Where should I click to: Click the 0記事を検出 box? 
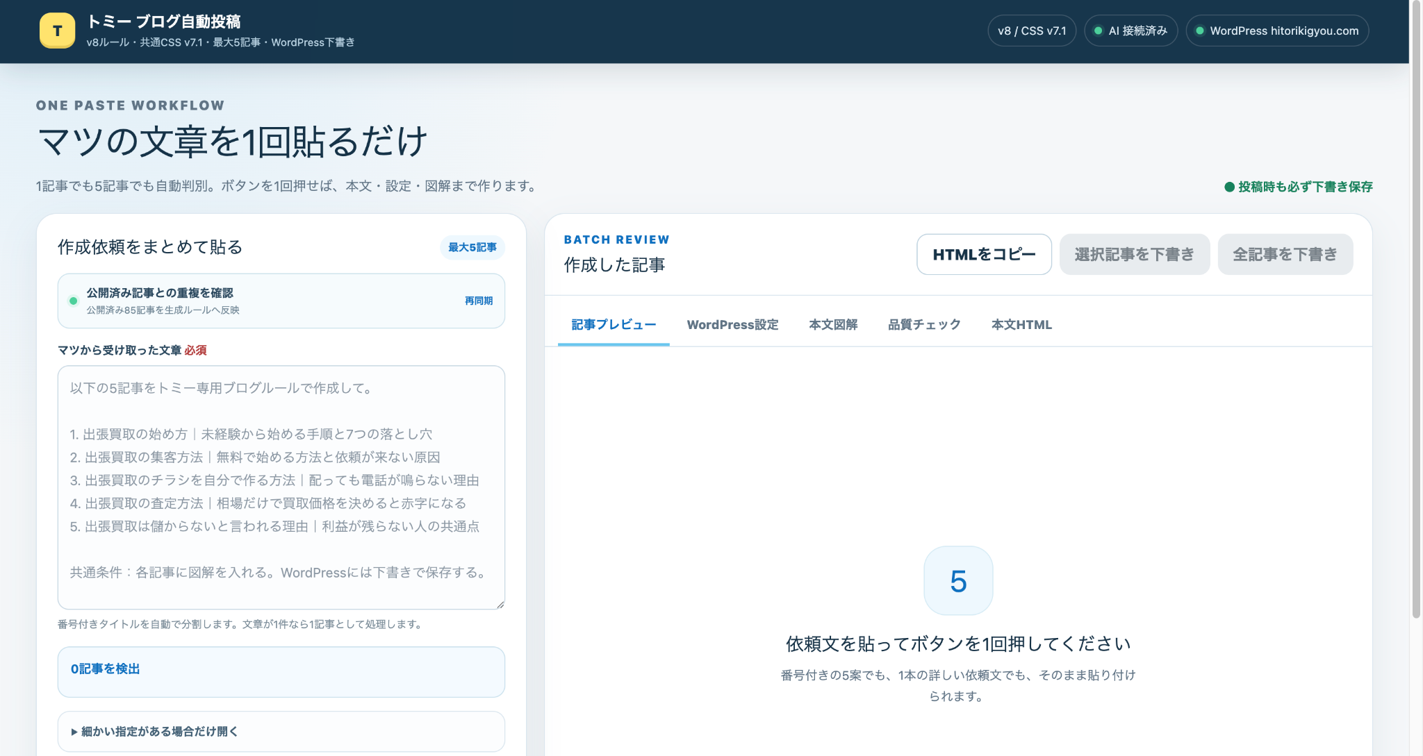coord(281,672)
